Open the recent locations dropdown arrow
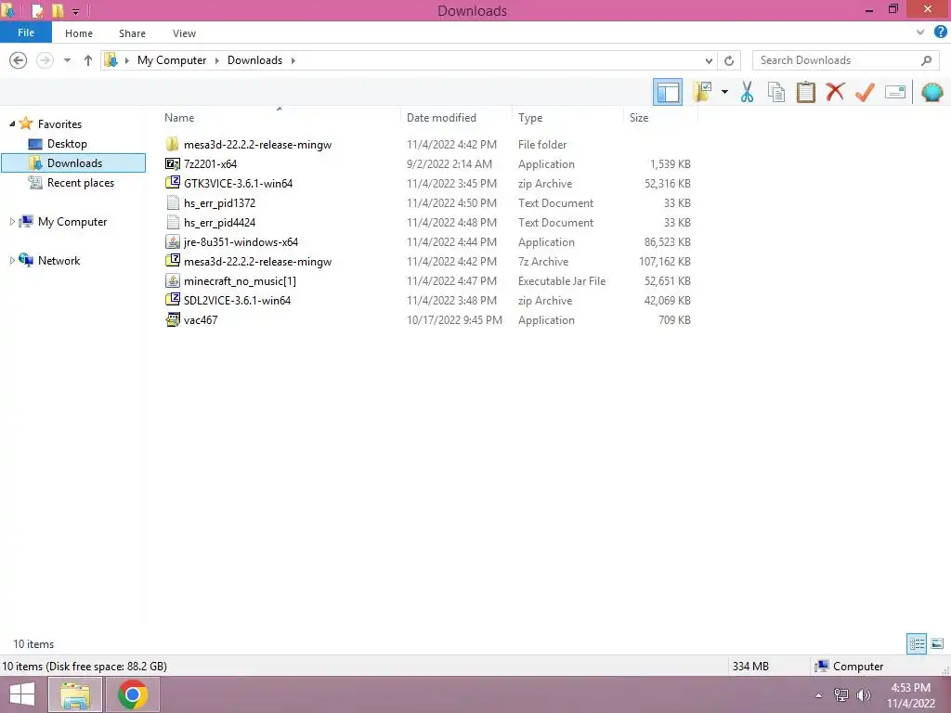Screen dimensions: 951x713 click(67, 60)
